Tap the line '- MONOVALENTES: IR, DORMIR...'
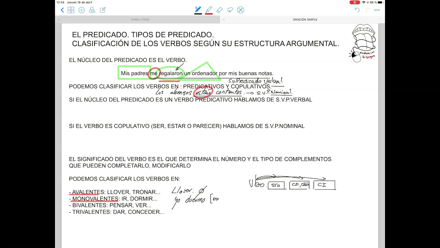 click(113, 199)
